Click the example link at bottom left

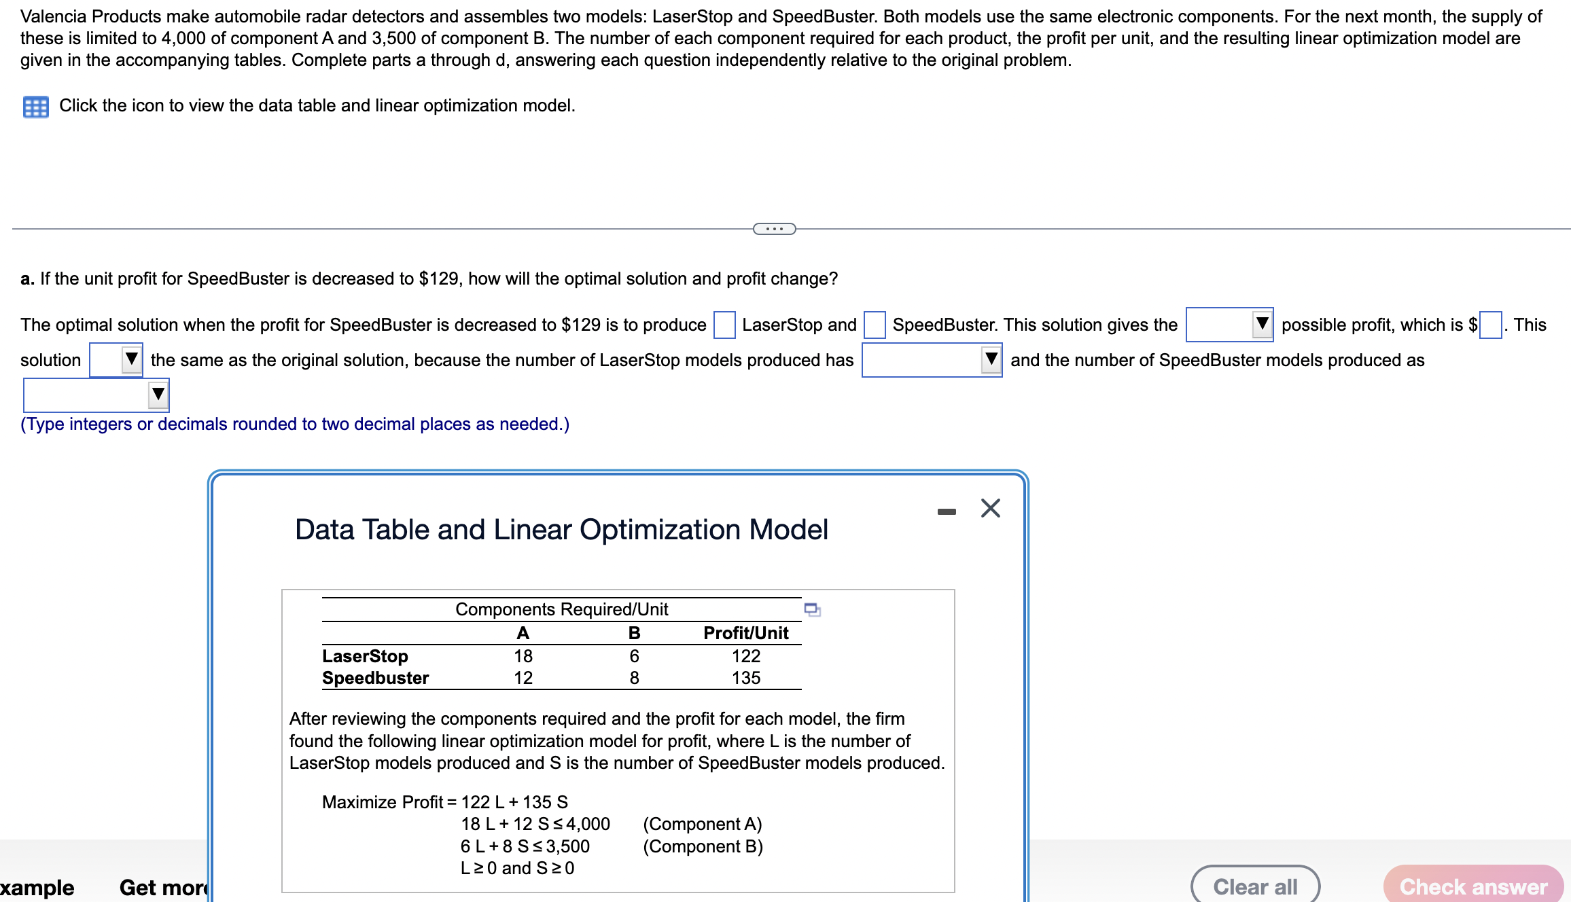tap(37, 887)
